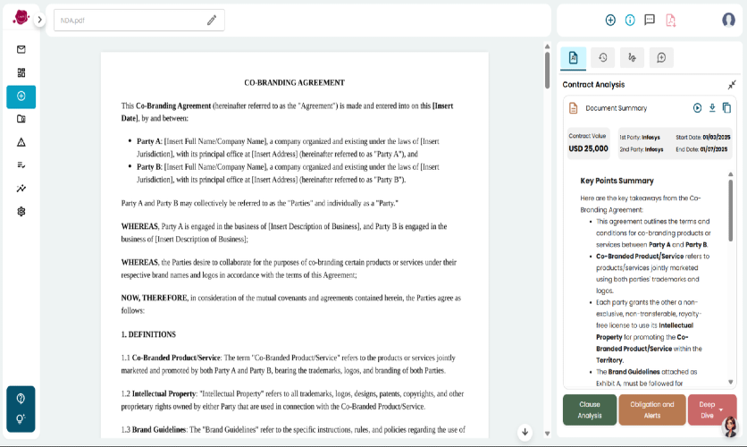Open the chat comment icon in top bar

(x=650, y=20)
